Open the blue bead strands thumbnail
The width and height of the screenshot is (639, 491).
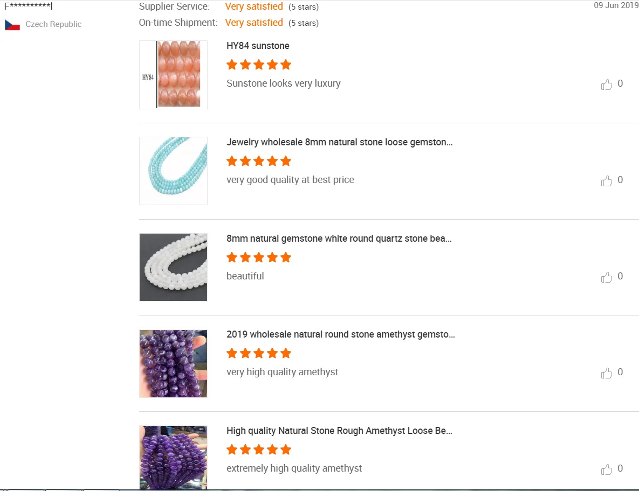click(x=173, y=171)
